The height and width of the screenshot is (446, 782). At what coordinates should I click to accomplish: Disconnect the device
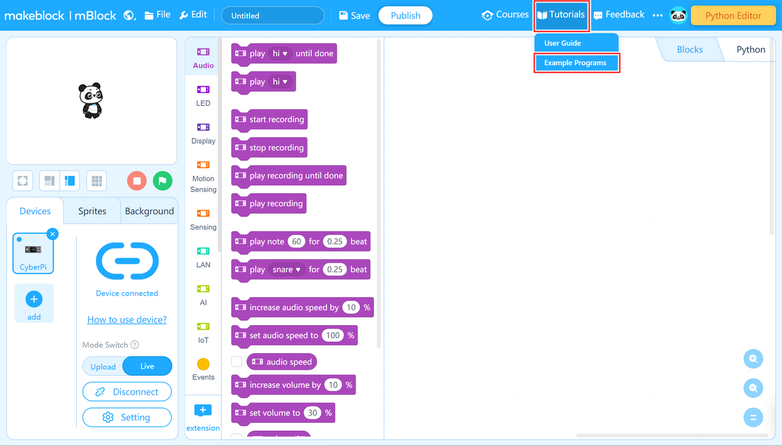click(x=127, y=392)
